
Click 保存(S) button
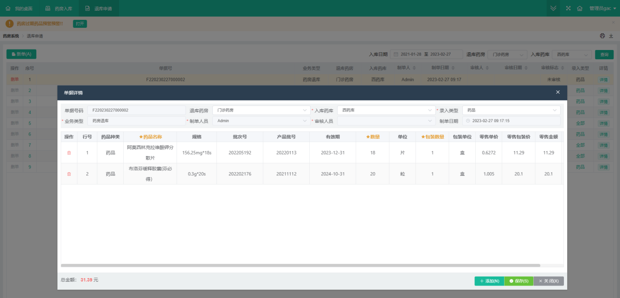[x=519, y=281]
